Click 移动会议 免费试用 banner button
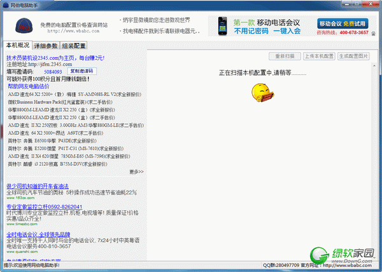This screenshot has height=272, width=382. click(x=343, y=24)
